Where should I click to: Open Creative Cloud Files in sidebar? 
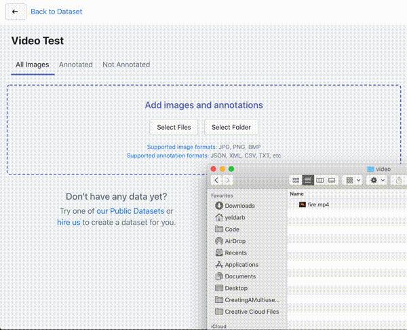(x=247, y=312)
